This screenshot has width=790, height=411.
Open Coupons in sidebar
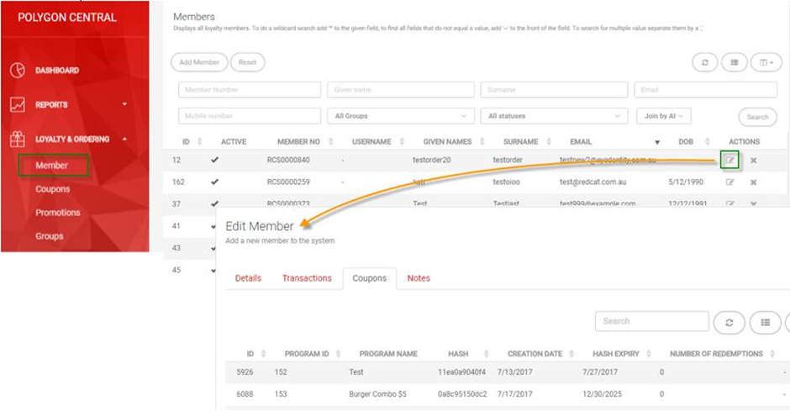click(x=52, y=189)
